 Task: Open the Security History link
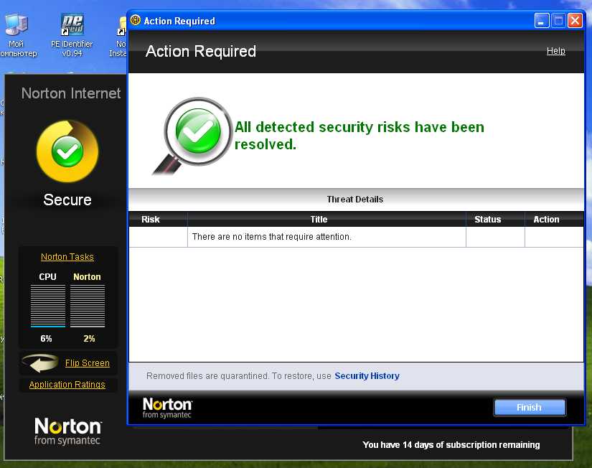click(367, 376)
